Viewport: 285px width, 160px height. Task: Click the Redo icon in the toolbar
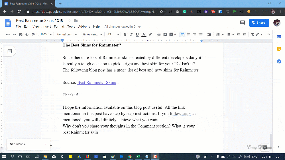(x=14, y=34)
